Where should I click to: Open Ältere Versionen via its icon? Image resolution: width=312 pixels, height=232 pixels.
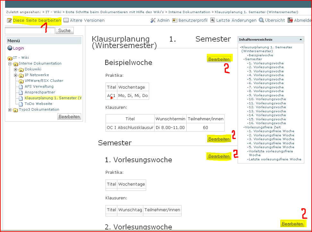pyautogui.click(x=66, y=20)
